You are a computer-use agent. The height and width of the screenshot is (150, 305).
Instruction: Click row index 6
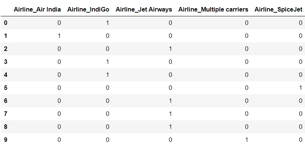6,101
